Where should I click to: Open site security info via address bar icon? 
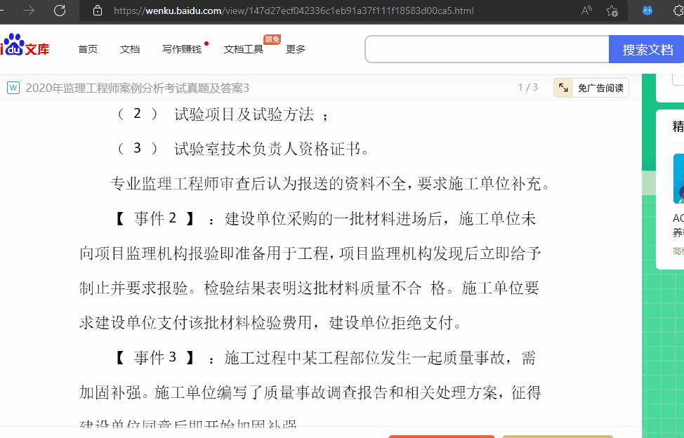coord(96,11)
